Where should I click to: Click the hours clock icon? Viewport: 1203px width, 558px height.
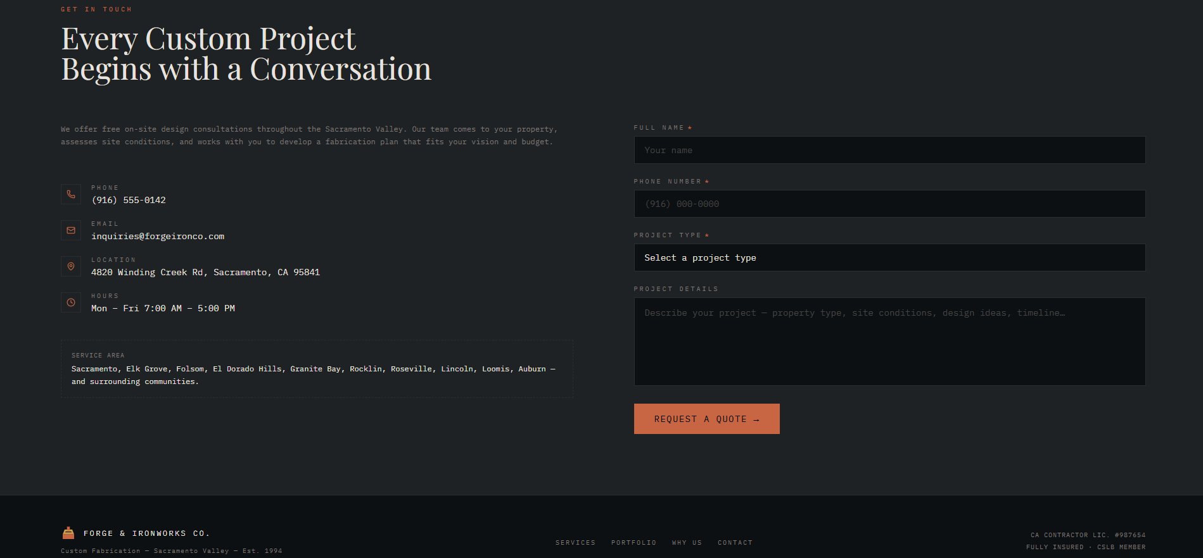[71, 302]
